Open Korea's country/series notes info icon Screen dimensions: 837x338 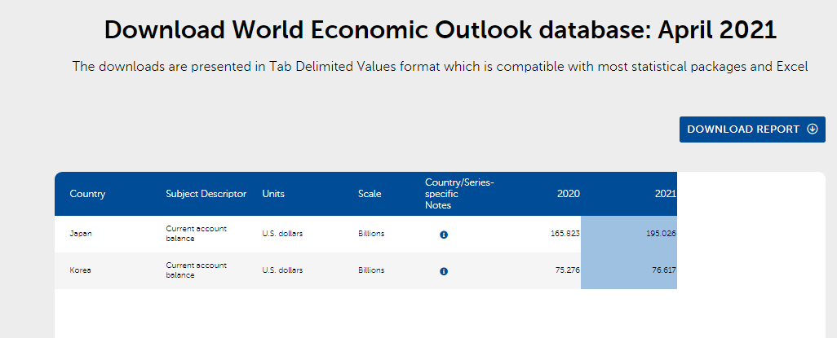[x=444, y=271]
